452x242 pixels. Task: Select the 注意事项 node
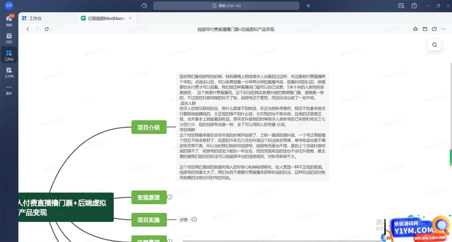149,239
